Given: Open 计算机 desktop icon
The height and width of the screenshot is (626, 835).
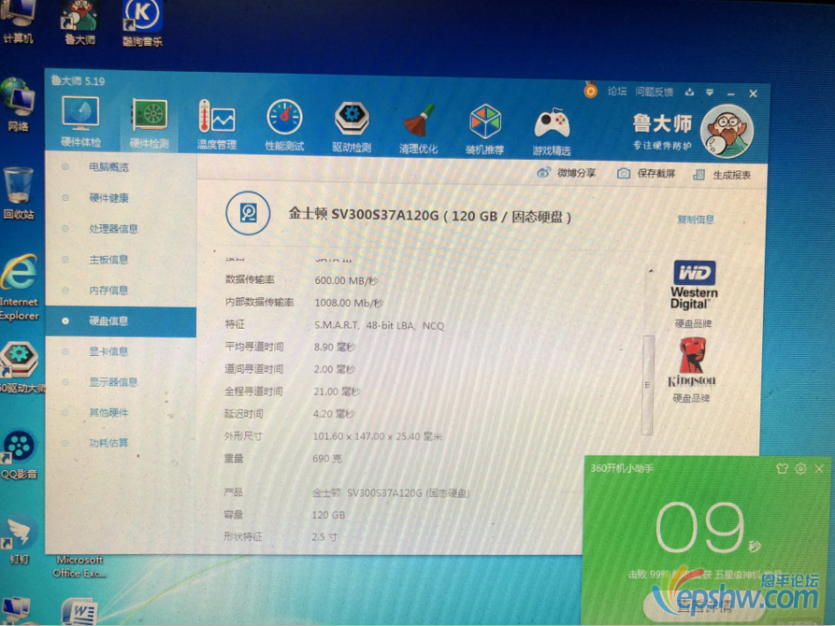Looking at the screenshot, I should click(18, 21).
